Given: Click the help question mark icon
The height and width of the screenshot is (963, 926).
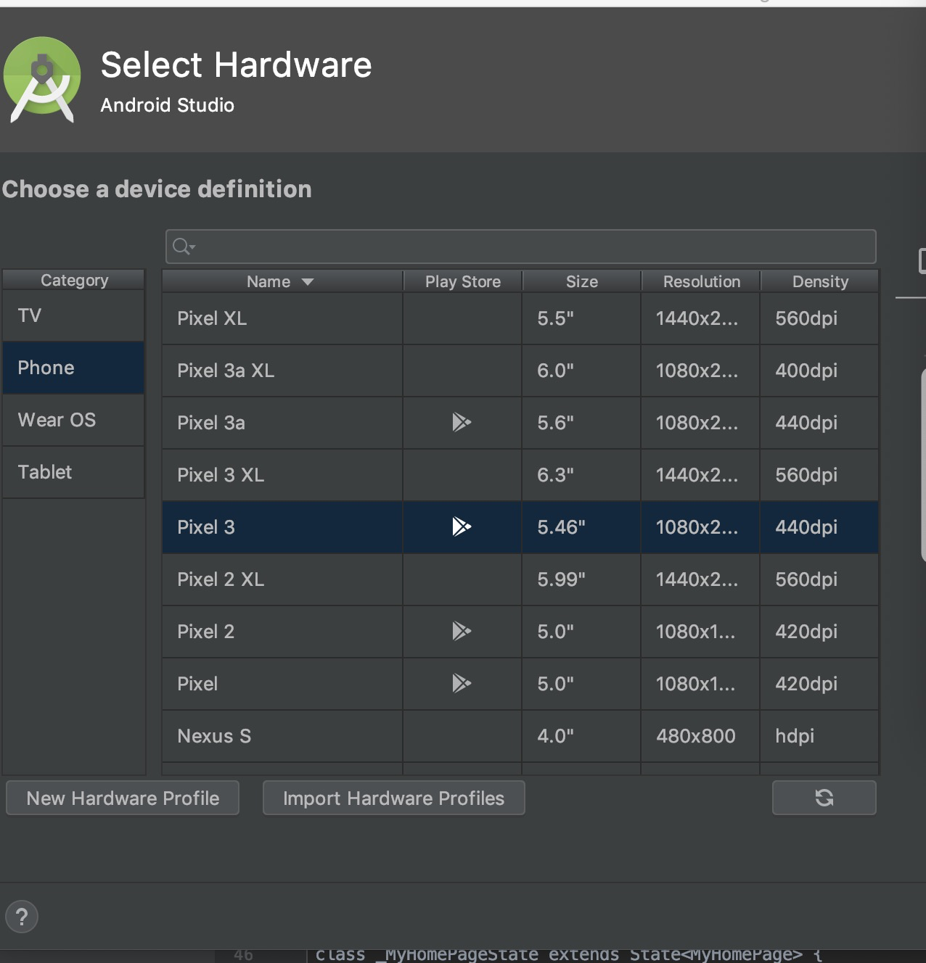Looking at the screenshot, I should pos(22,917).
